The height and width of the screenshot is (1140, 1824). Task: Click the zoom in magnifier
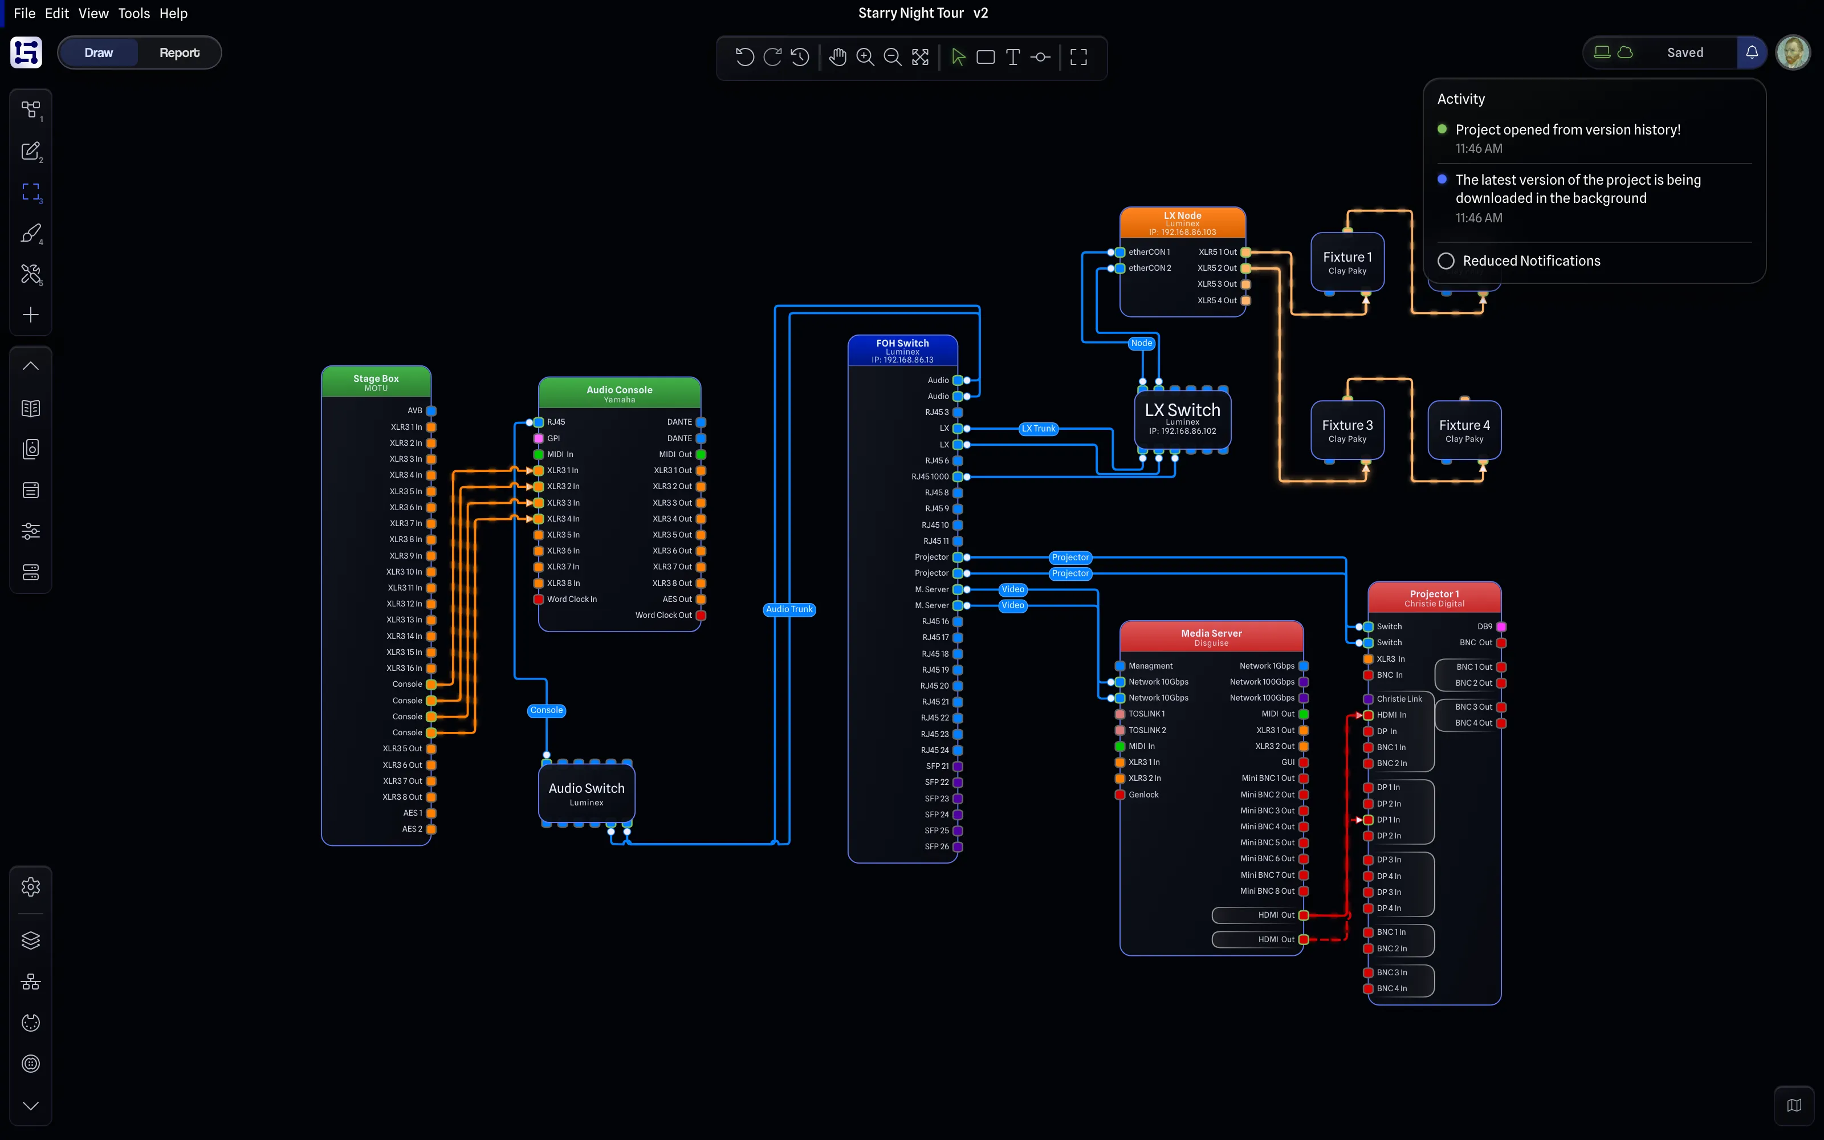(865, 56)
